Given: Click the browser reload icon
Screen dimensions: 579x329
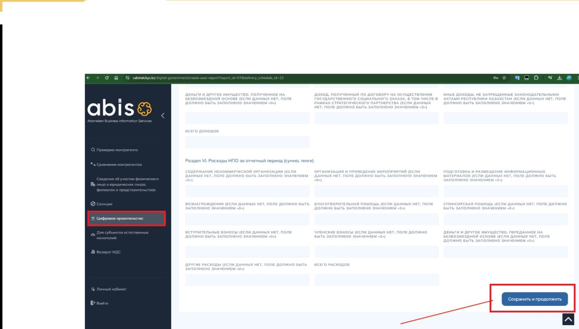Looking at the screenshot, I should 107,78.
